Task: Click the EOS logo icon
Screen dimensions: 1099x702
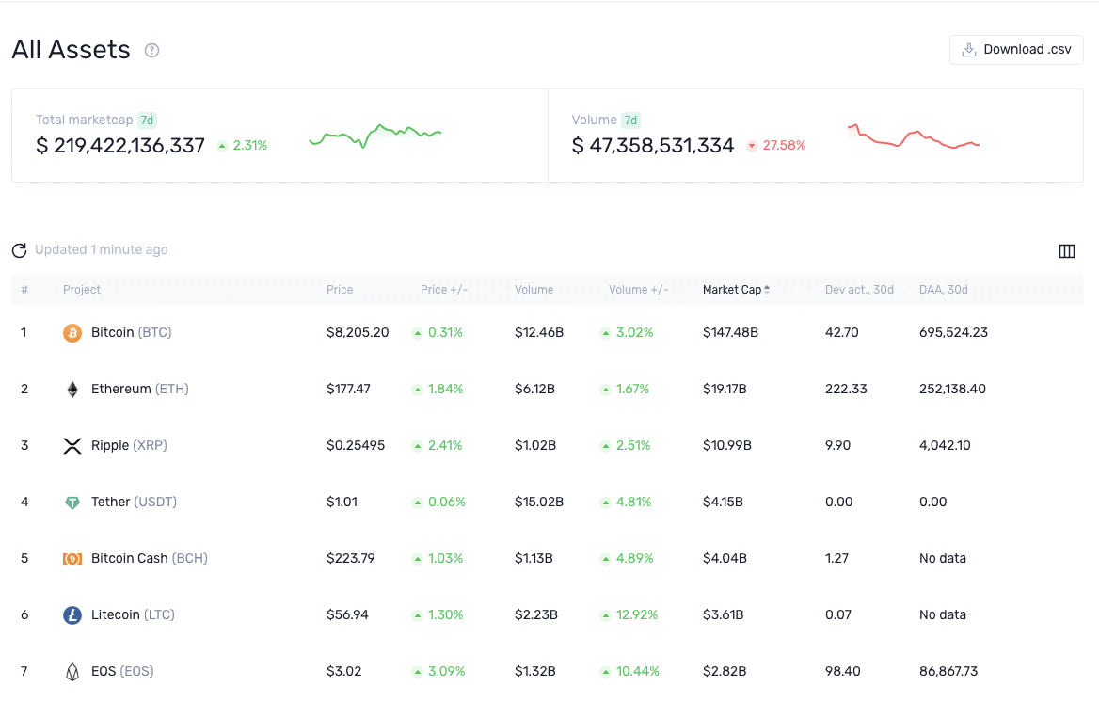Action: coord(72,672)
